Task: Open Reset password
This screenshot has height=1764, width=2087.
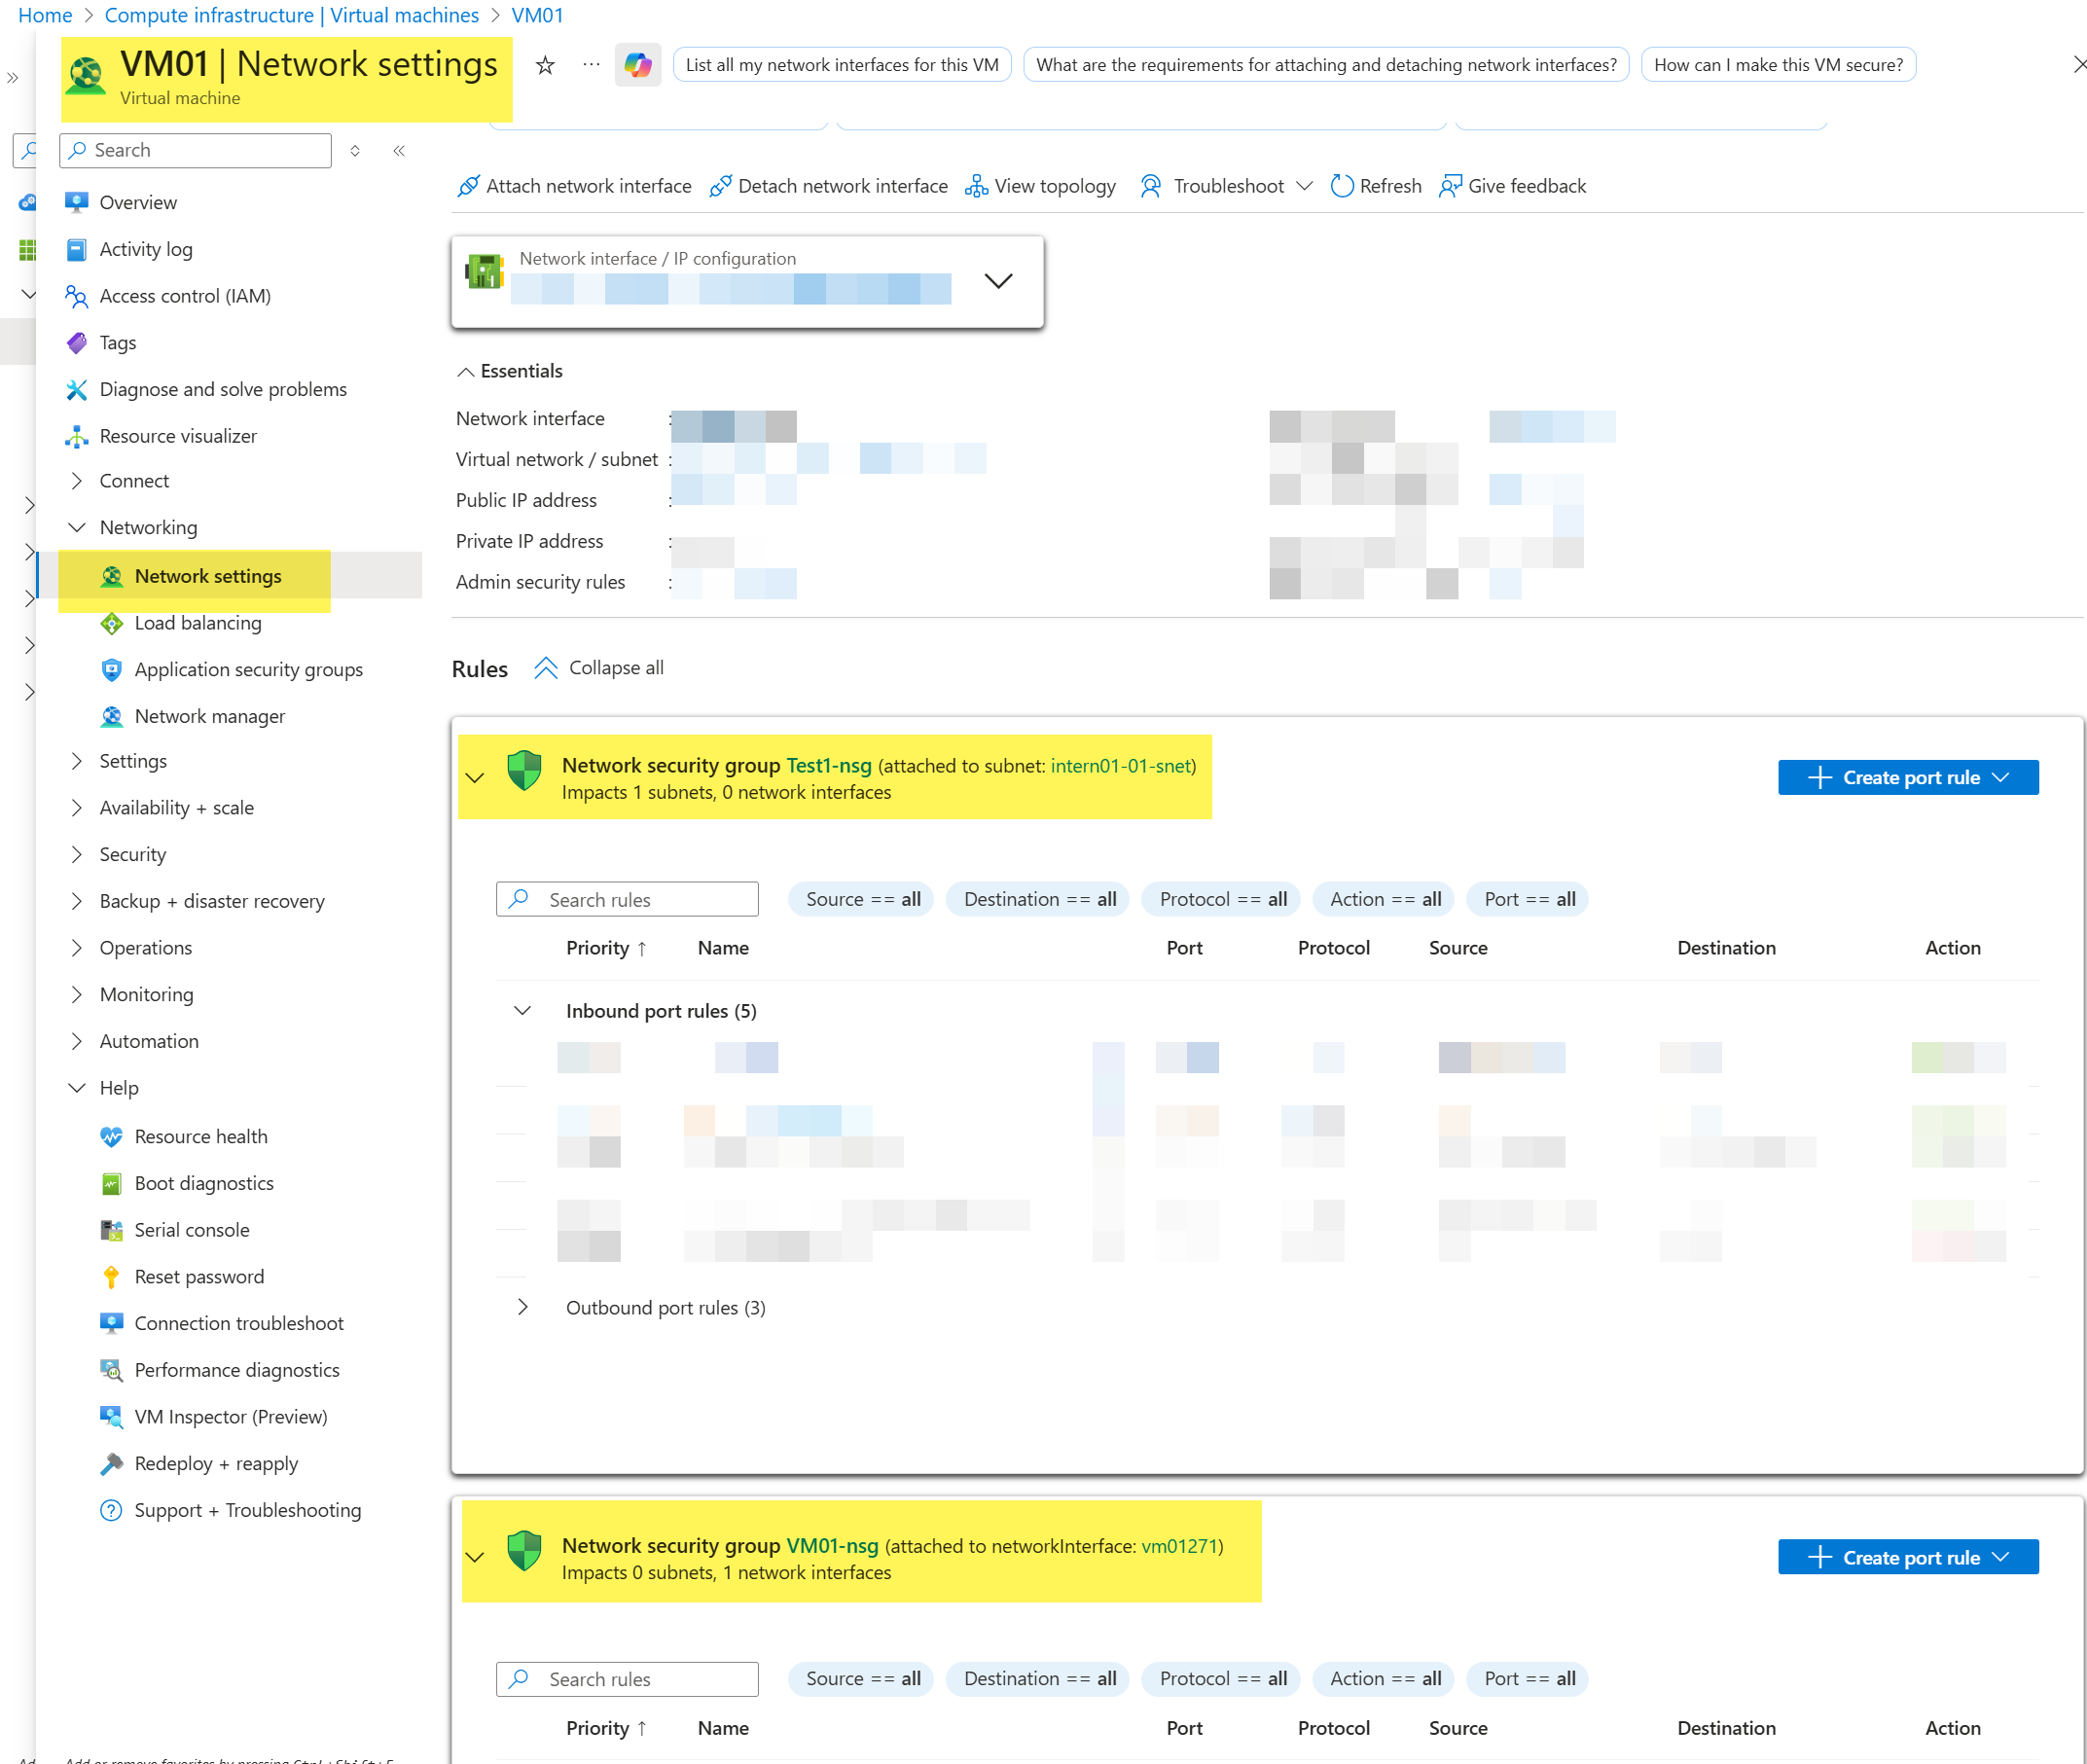Action: click(199, 1276)
